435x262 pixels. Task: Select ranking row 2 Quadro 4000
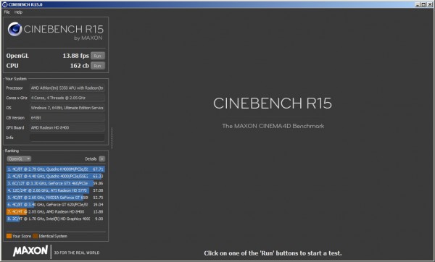[x=56, y=176]
